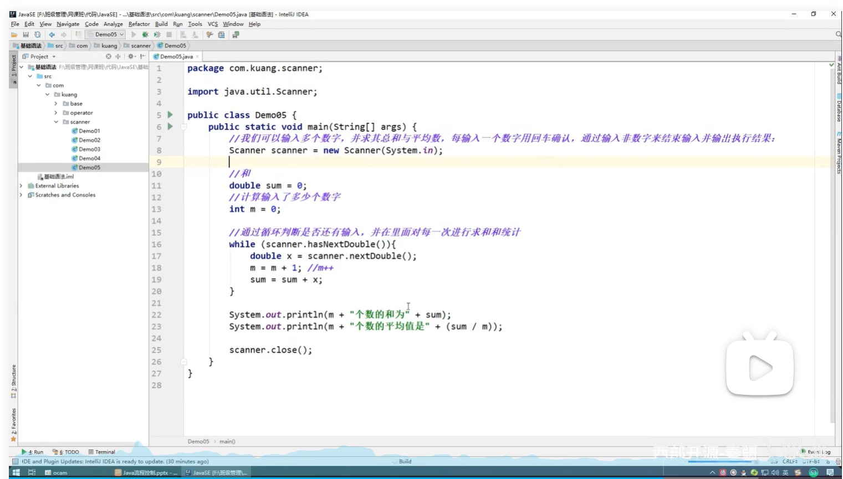This screenshot has height=479, width=843.
Task: Toggle the Maven Projects side panel
Action: 839,153
